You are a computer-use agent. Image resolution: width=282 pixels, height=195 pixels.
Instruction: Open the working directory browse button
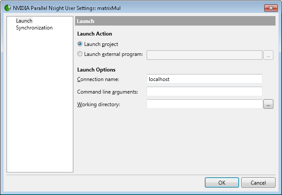269,104
